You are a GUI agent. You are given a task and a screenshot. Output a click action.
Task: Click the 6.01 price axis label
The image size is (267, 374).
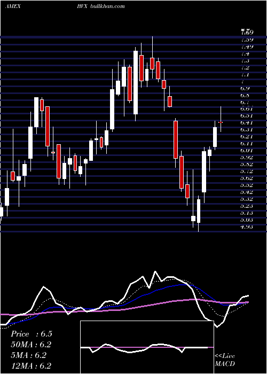click(x=247, y=150)
